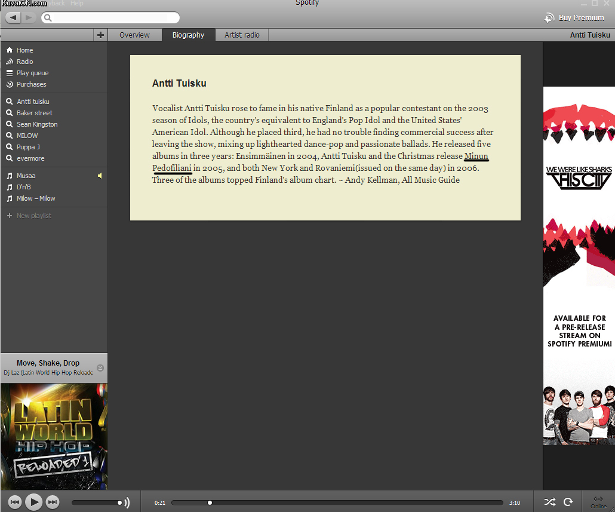
Task: Toggle repeat mode icon
Action: pos(568,502)
